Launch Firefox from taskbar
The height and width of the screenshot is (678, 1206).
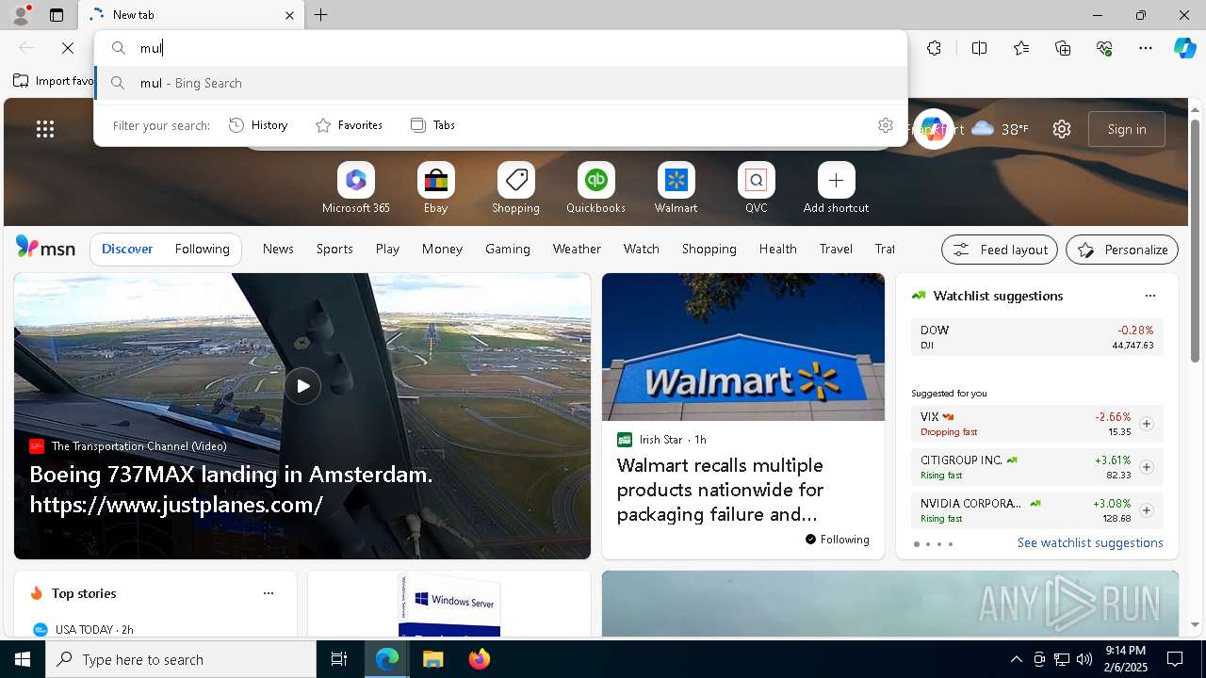(x=480, y=659)
